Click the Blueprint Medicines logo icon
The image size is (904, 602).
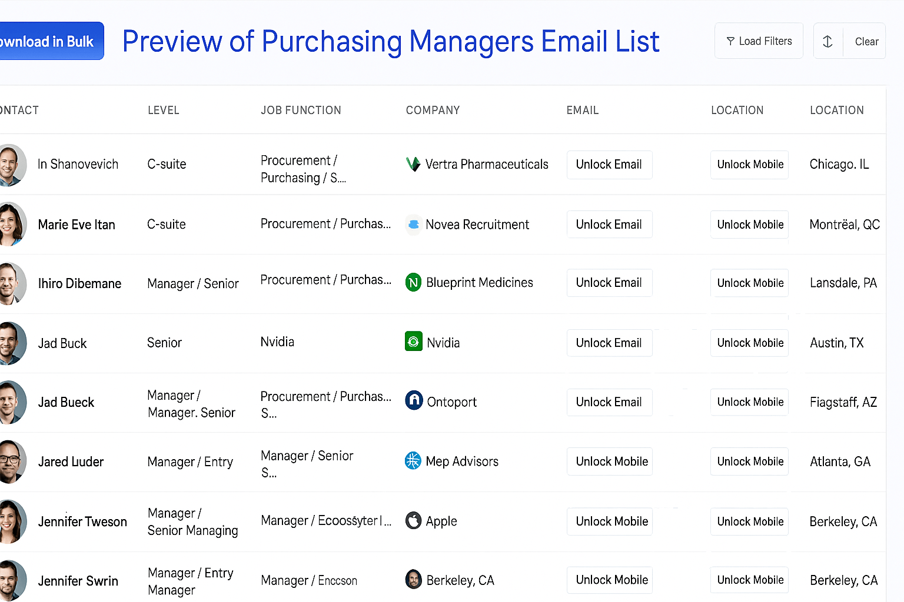coord(414,283)
